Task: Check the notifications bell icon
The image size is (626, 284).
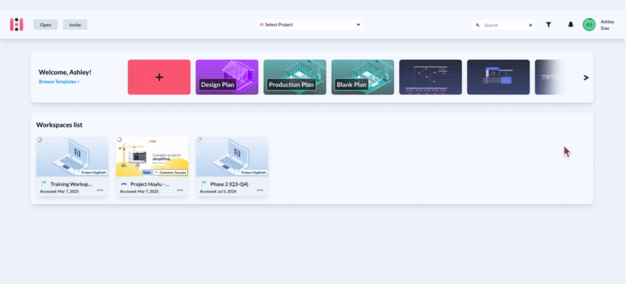Action: pos(570,25)
